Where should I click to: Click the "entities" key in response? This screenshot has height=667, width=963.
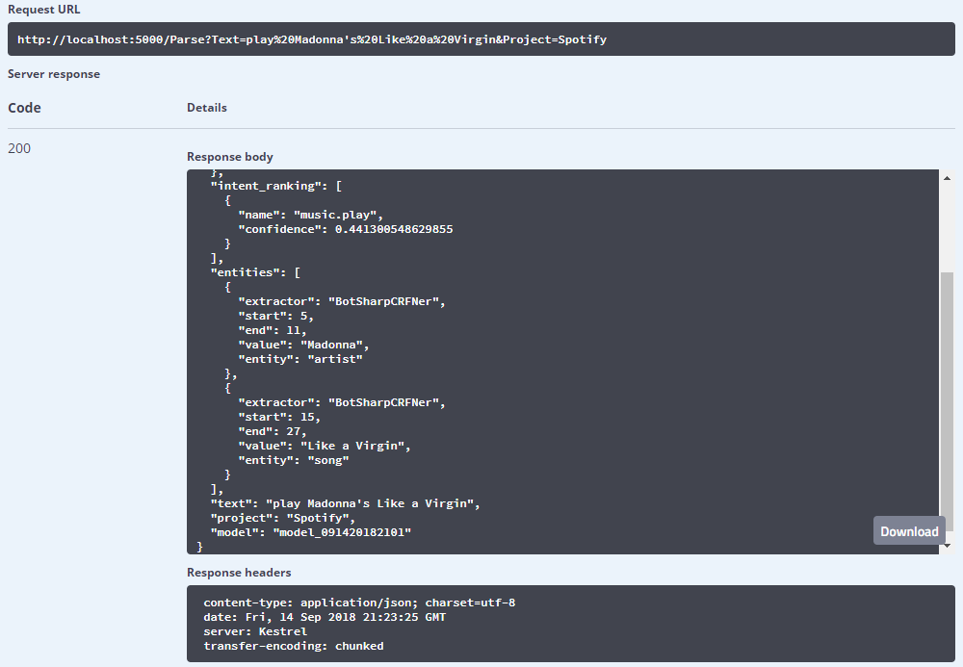click(x=246, y=272)
